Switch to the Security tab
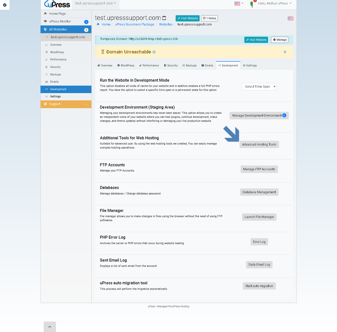This screenshot has height=332, width=337. tap(171, 65)
